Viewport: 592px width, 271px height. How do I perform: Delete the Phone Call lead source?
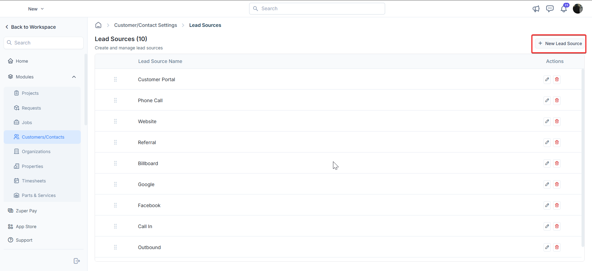click(557, 100)
